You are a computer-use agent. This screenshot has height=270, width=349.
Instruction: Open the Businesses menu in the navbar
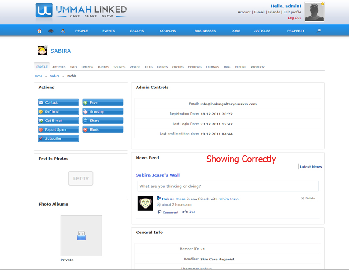click(x=205, y=31)
